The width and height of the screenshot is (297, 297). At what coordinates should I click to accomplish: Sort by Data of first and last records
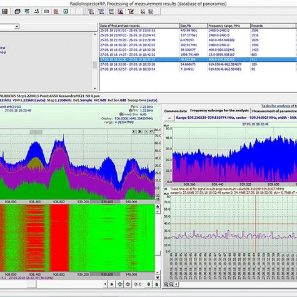click(139, 26)
